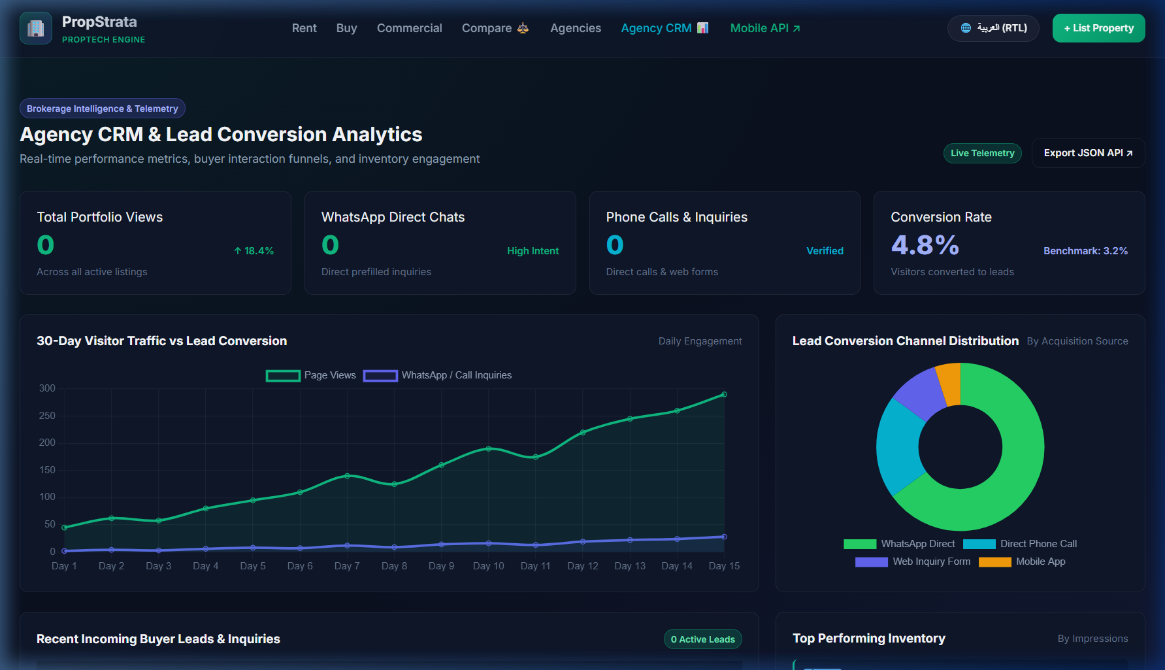
Task: Click the Brokerage Intelligence & Telemetry tag
Action: [103, 109]
